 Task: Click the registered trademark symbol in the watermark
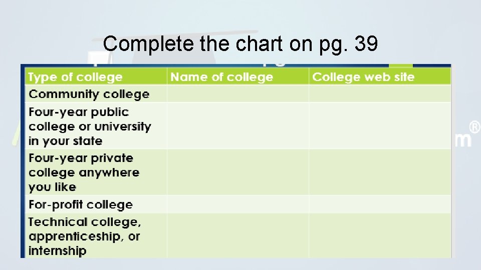474,127
